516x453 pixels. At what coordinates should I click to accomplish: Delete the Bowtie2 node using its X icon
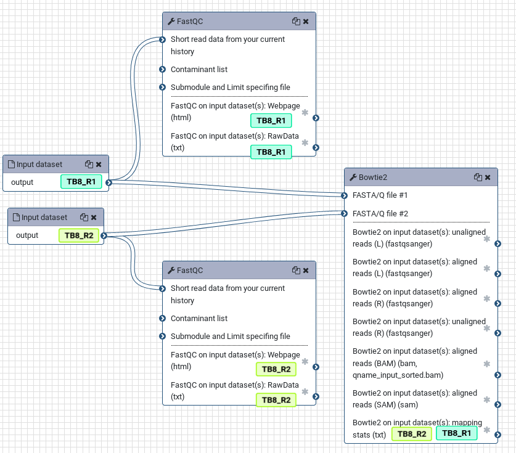[488, 178]
